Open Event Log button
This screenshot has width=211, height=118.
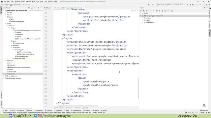point(204,110)
